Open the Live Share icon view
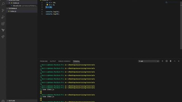Image resolution: width=182 pixels, height=102 pixels. click(3, 37)
